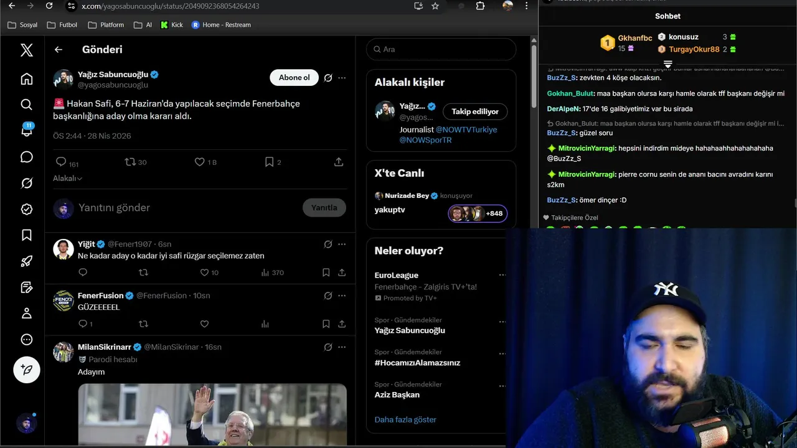Image resolution: width=797 pixels, height=448 pixels.
Task: Open Verified badge icon in sidebar
Action: tap(27, 209)
